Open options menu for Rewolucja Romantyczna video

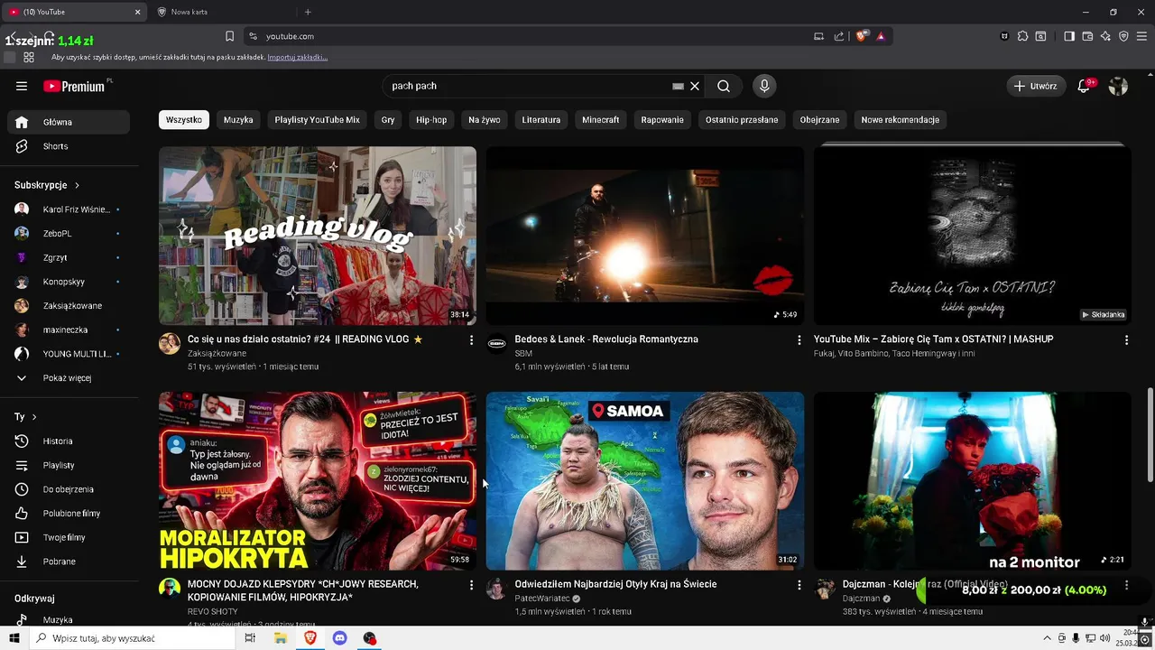799,340
